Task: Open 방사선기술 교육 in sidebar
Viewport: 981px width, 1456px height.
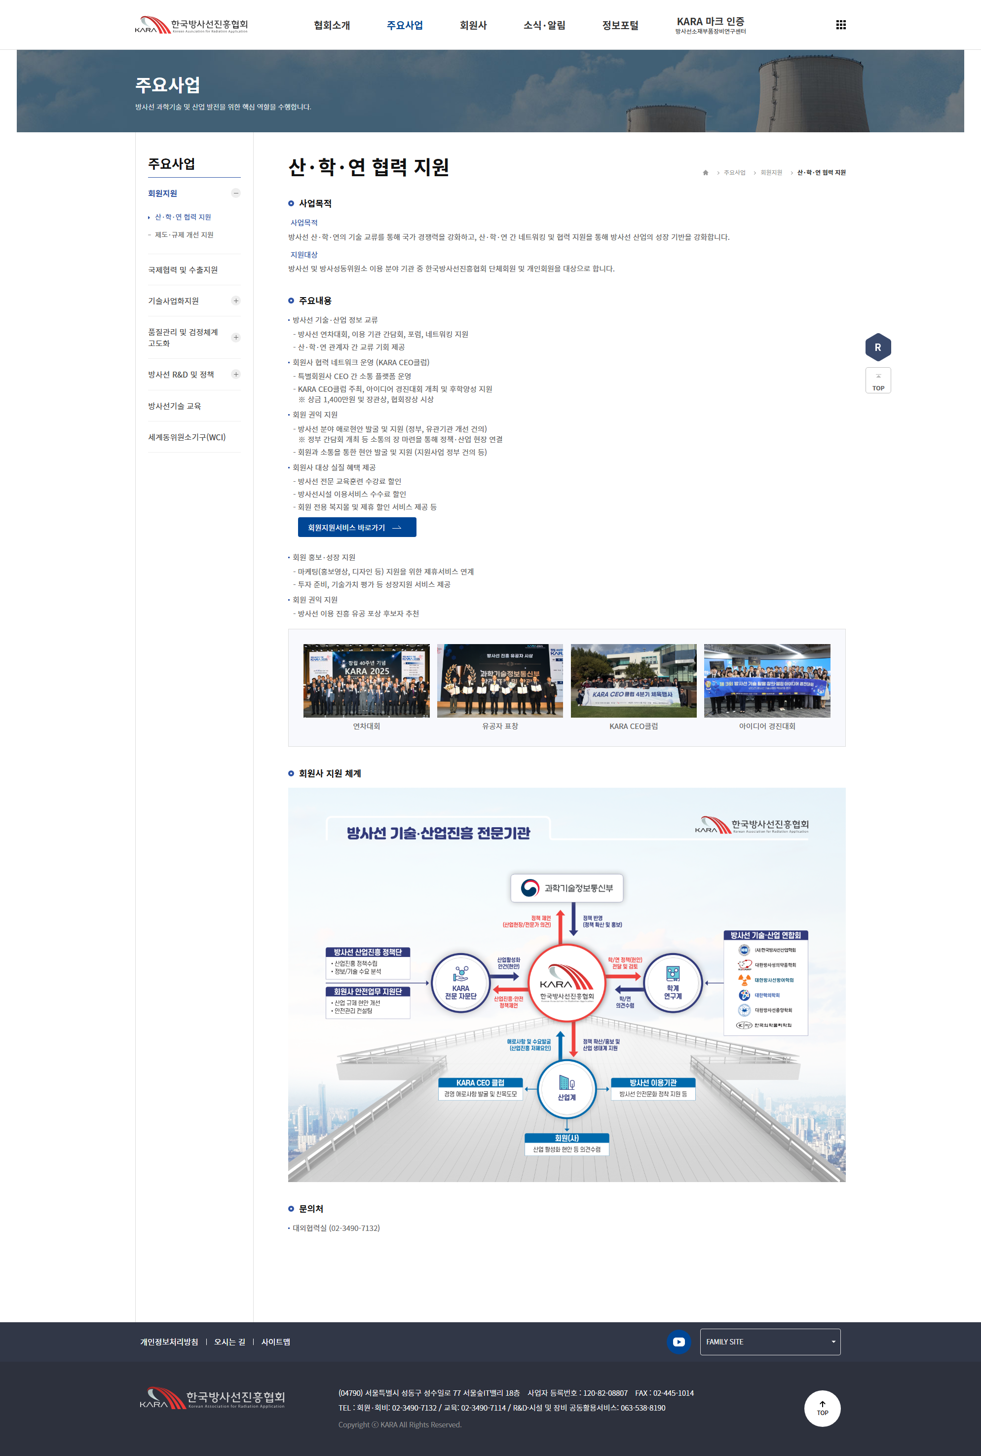Action: (175, 406)
